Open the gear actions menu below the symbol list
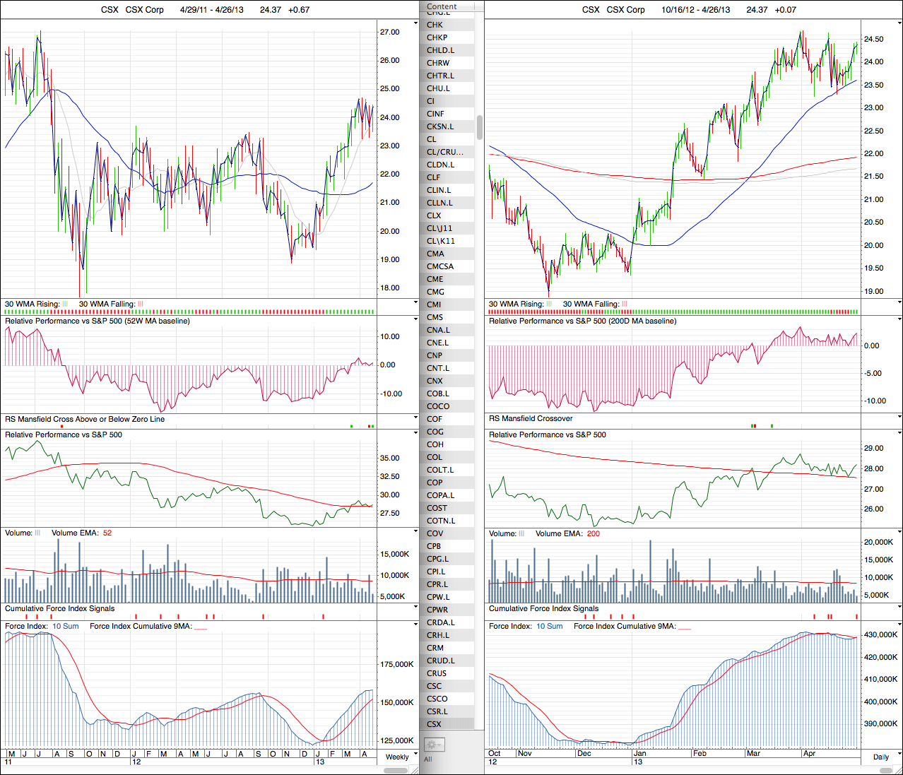 [433, 745]
